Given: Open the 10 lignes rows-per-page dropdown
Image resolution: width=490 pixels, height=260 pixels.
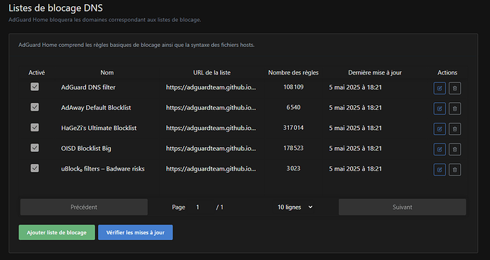Looking at the screenshot, I should tap(295, 207).
